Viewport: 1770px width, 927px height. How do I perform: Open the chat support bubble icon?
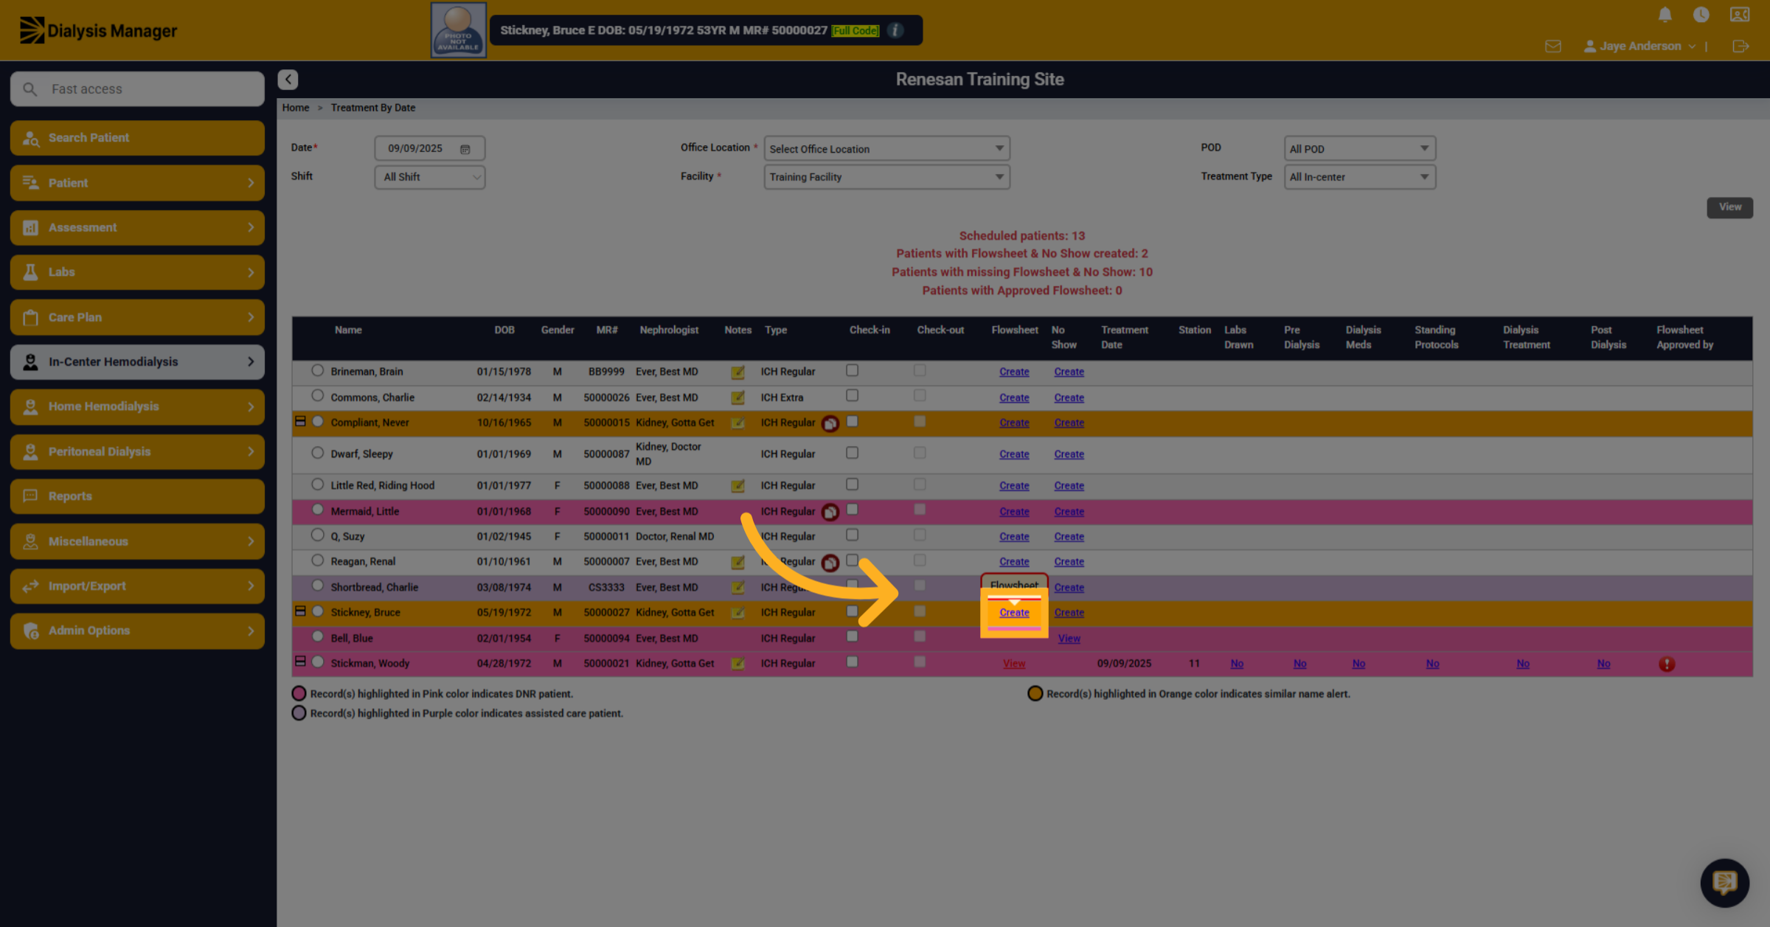point(1724,882)
